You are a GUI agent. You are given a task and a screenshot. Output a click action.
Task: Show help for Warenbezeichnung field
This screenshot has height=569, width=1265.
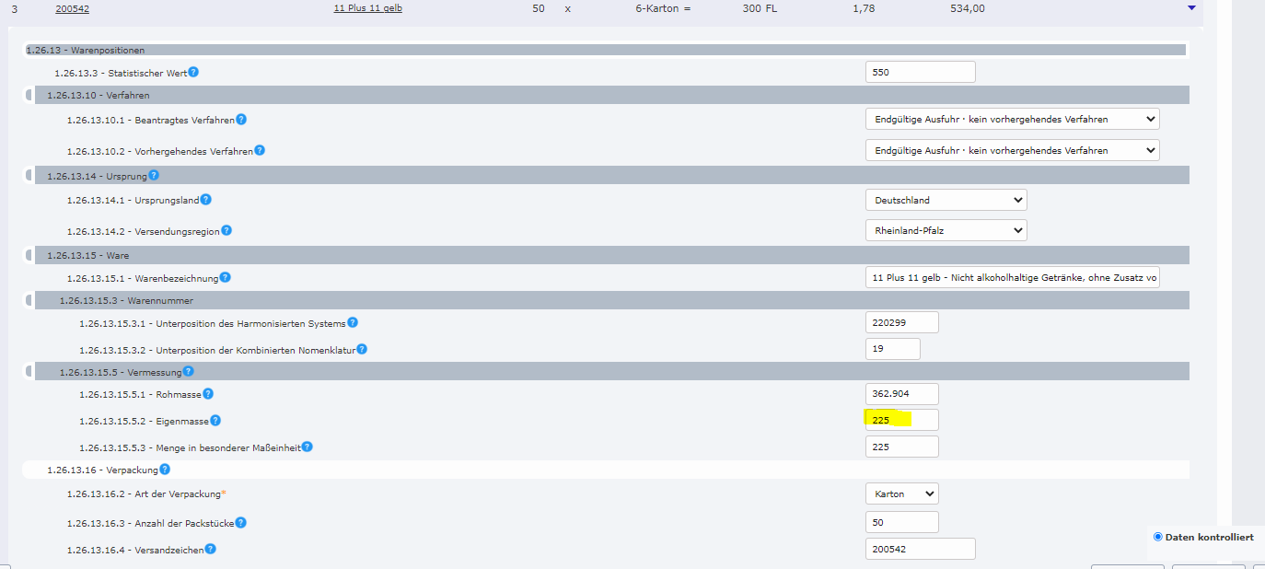point(226,277)
